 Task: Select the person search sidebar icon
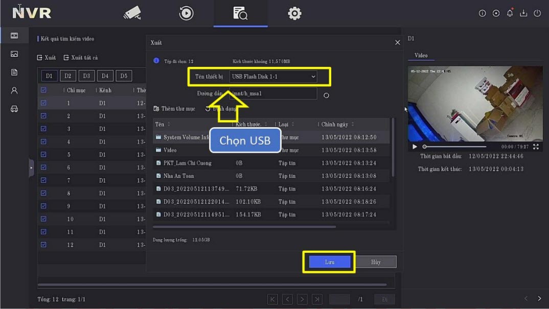coord(14,90)
